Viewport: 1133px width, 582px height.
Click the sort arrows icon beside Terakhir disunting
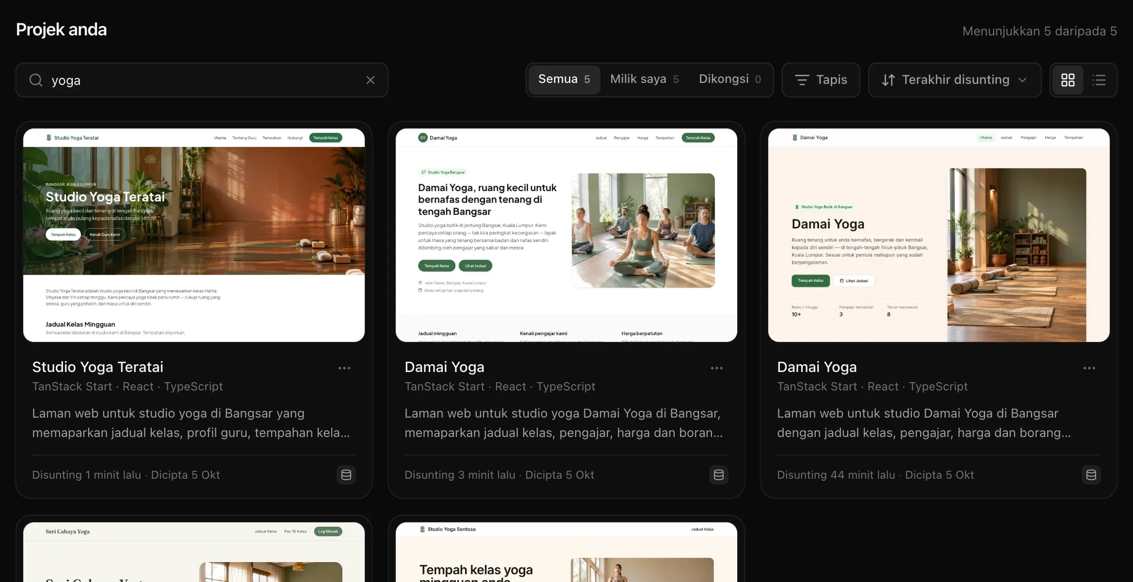click(x=889, y=80)
